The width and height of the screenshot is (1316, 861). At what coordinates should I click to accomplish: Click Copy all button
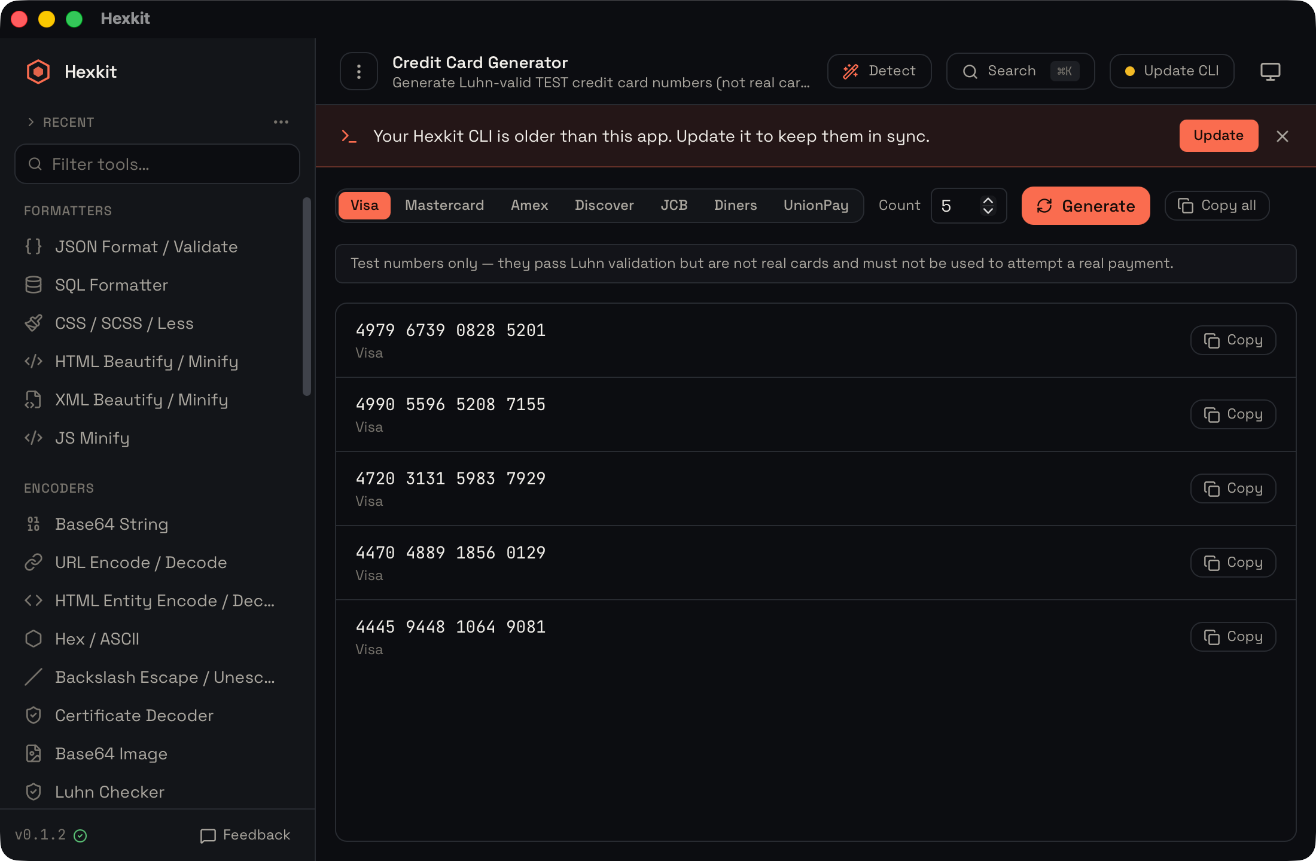(1217, 206)
